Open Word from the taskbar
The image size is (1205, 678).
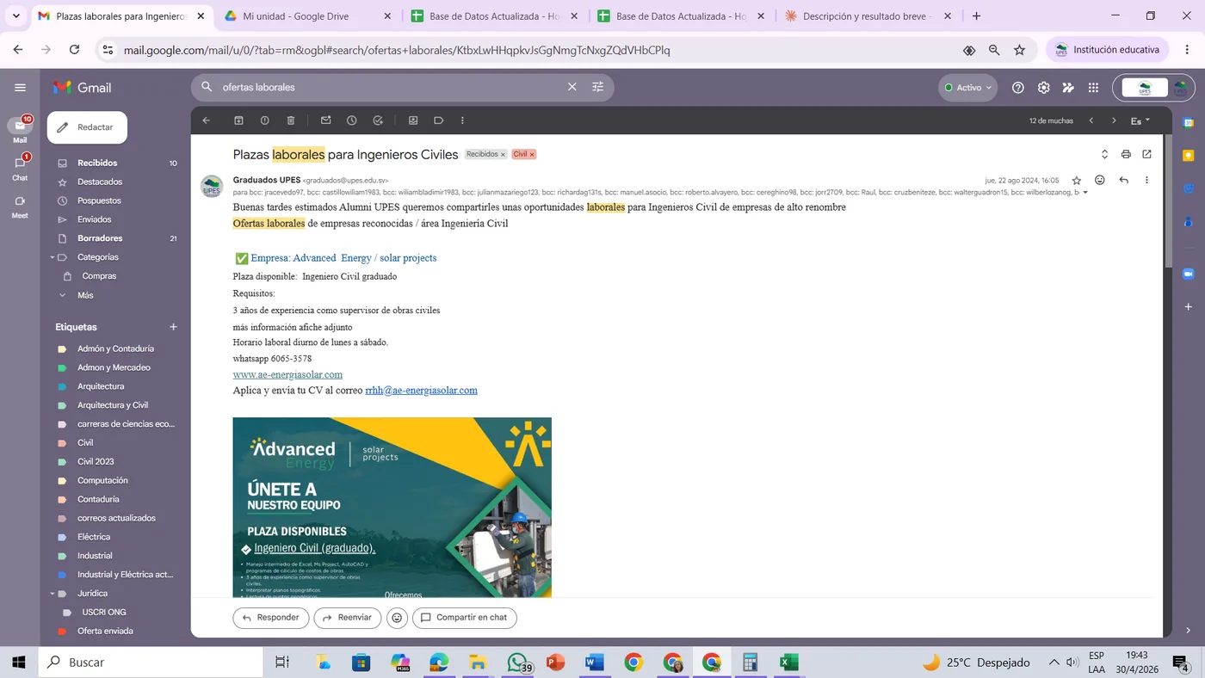(594, 663)
